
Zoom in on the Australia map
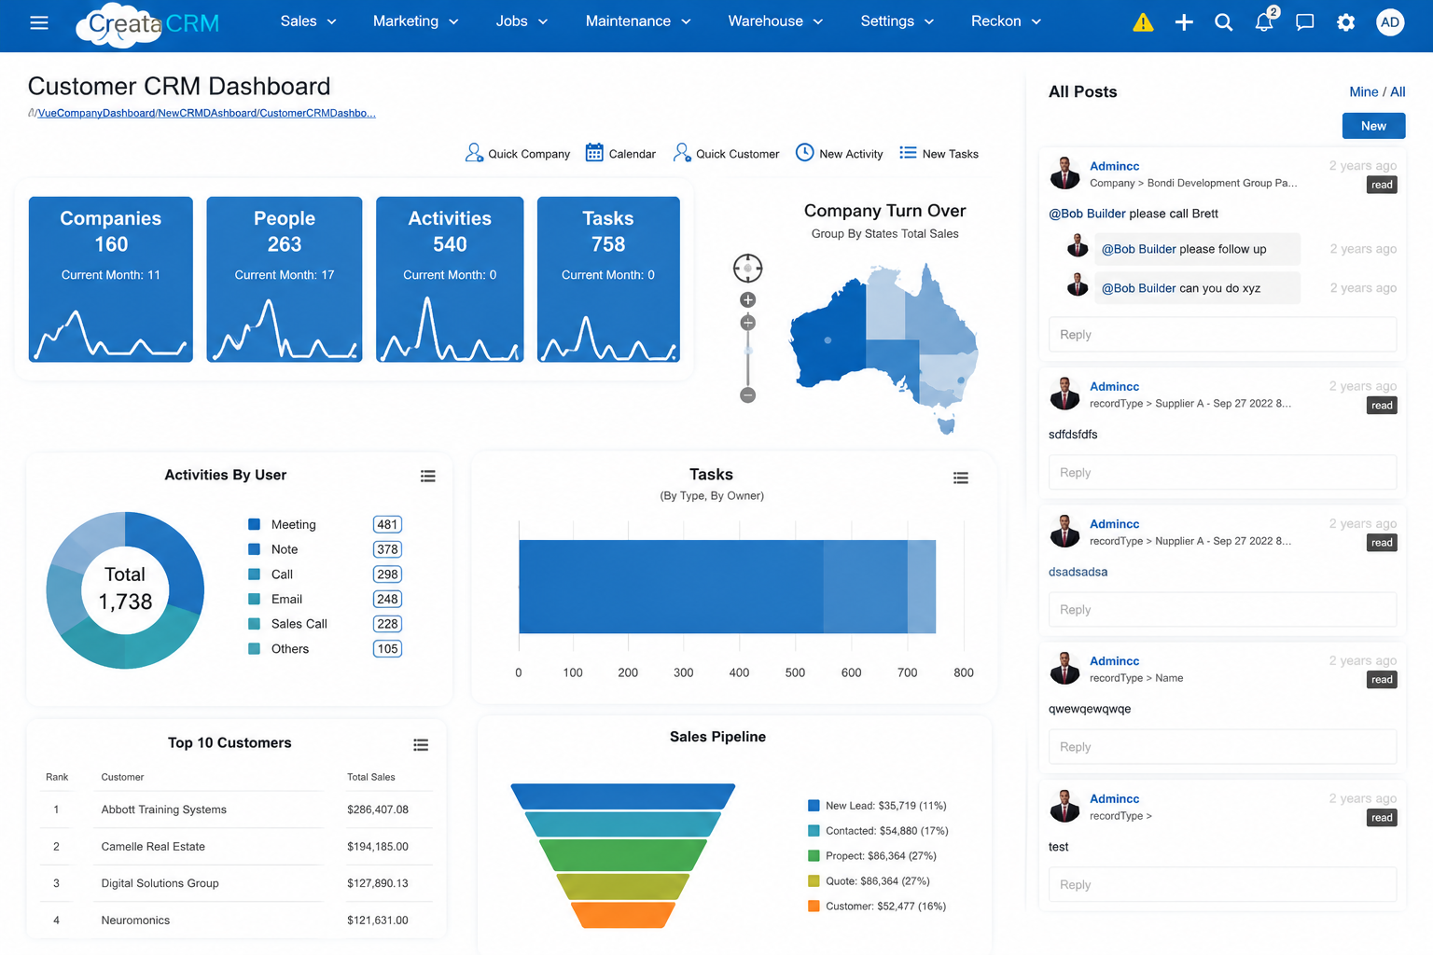(x=747, y=299)
